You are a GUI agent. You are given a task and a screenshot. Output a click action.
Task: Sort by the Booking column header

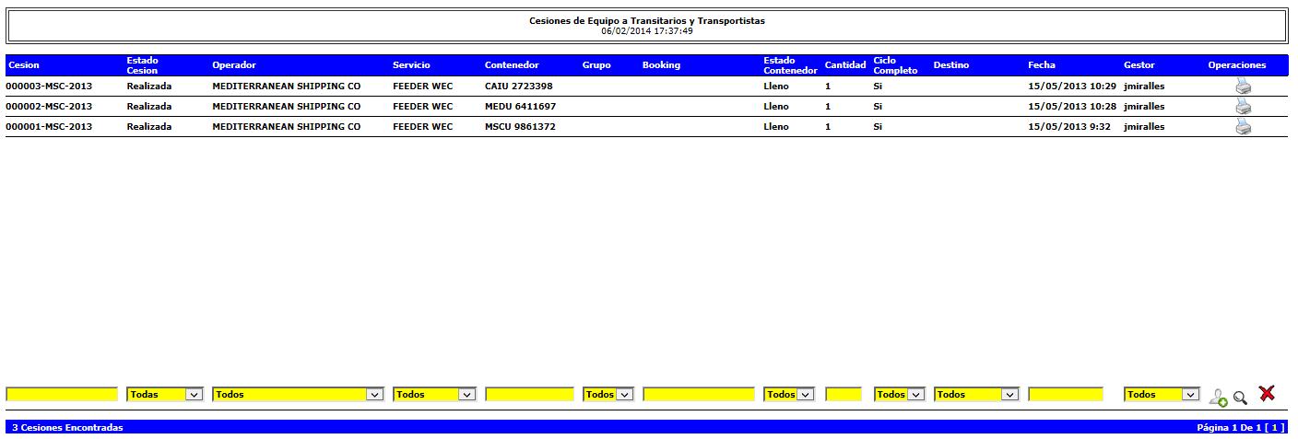click(x=661, y=65)
